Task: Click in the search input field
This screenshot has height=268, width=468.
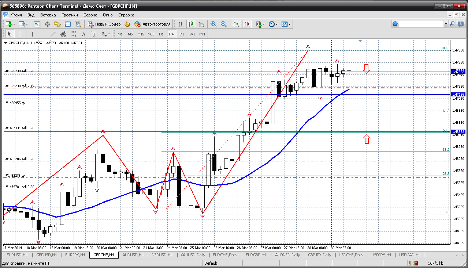Action: [421, 24]
